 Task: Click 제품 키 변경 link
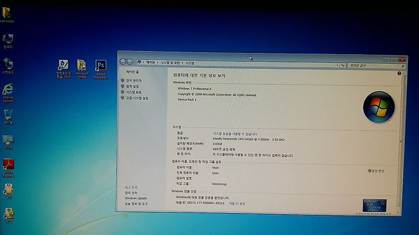(237, 204)
